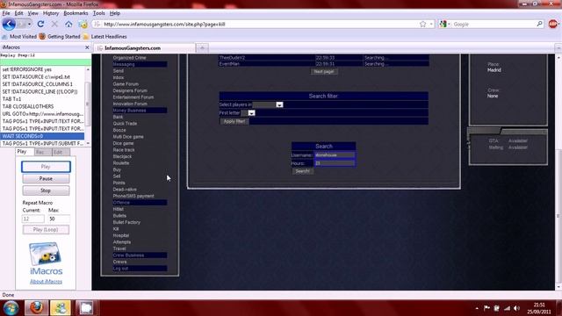The width and height of the screenshot is (562, 316).
Task: Click the Next page button
Action: pos(324,72)
